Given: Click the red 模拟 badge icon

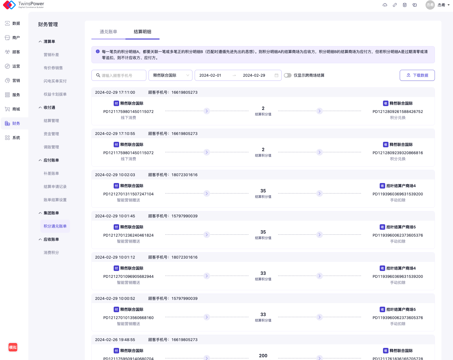Looking at the screenshot, I should pos(13,347).
